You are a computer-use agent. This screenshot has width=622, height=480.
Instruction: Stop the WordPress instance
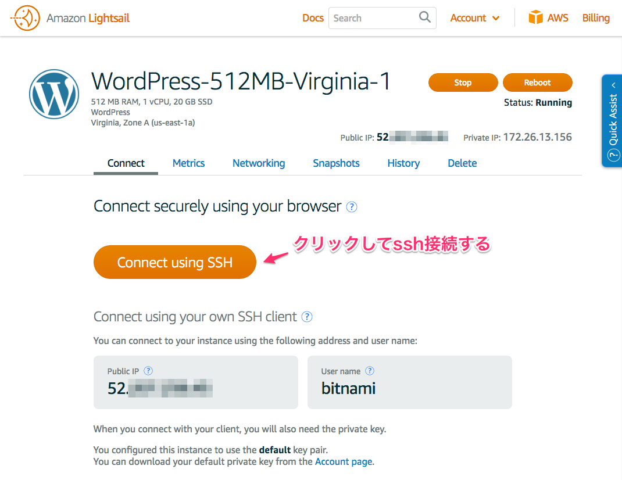[463, 83]
